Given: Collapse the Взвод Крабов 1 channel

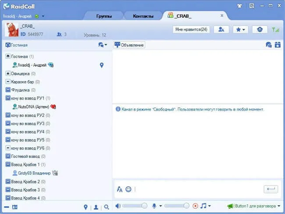Looking at the screenshot, I should click(x=8, y=164).
